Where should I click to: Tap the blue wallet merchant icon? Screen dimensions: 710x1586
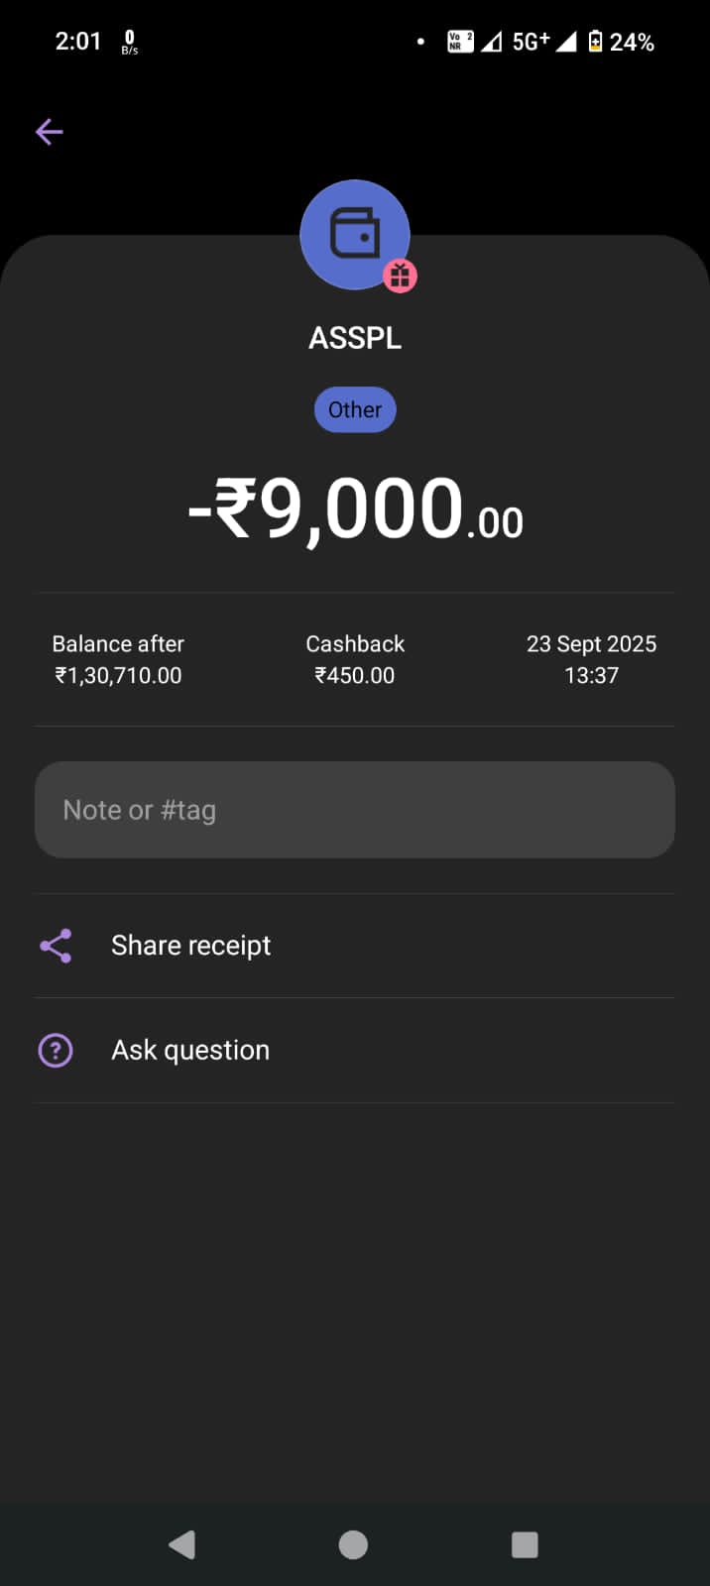coord(353,234)
